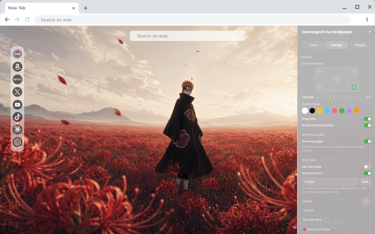
Task: Open the Widgets tab
Action: [x=360, y=45]
